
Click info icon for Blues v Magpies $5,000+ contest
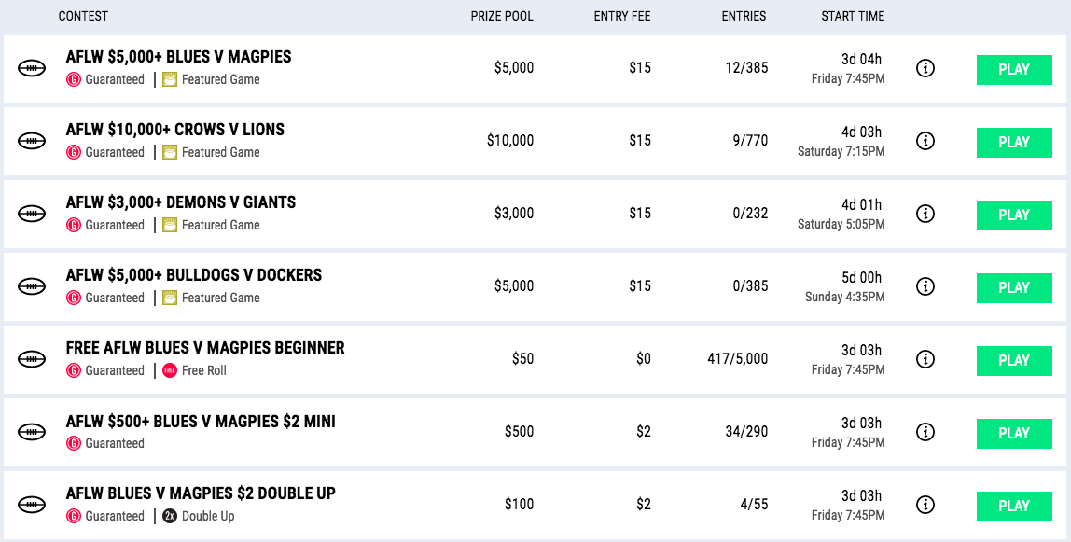(x=925, y=68)
